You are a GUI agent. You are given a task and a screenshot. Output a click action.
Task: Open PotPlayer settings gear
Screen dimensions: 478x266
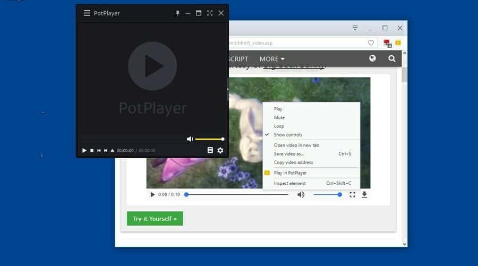[220, 150]
